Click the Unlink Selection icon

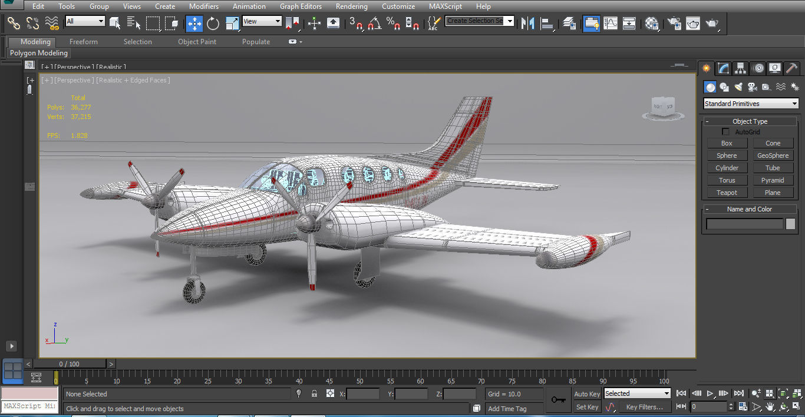pos(33,24)
